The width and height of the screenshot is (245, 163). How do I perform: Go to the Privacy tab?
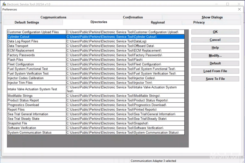[199, 22]
